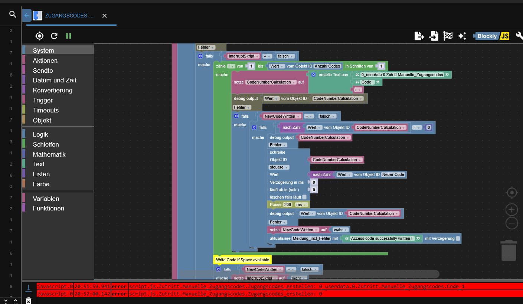Open the Schleifen block category
This screenshot has height=304, width=523.
pos(58,144)
